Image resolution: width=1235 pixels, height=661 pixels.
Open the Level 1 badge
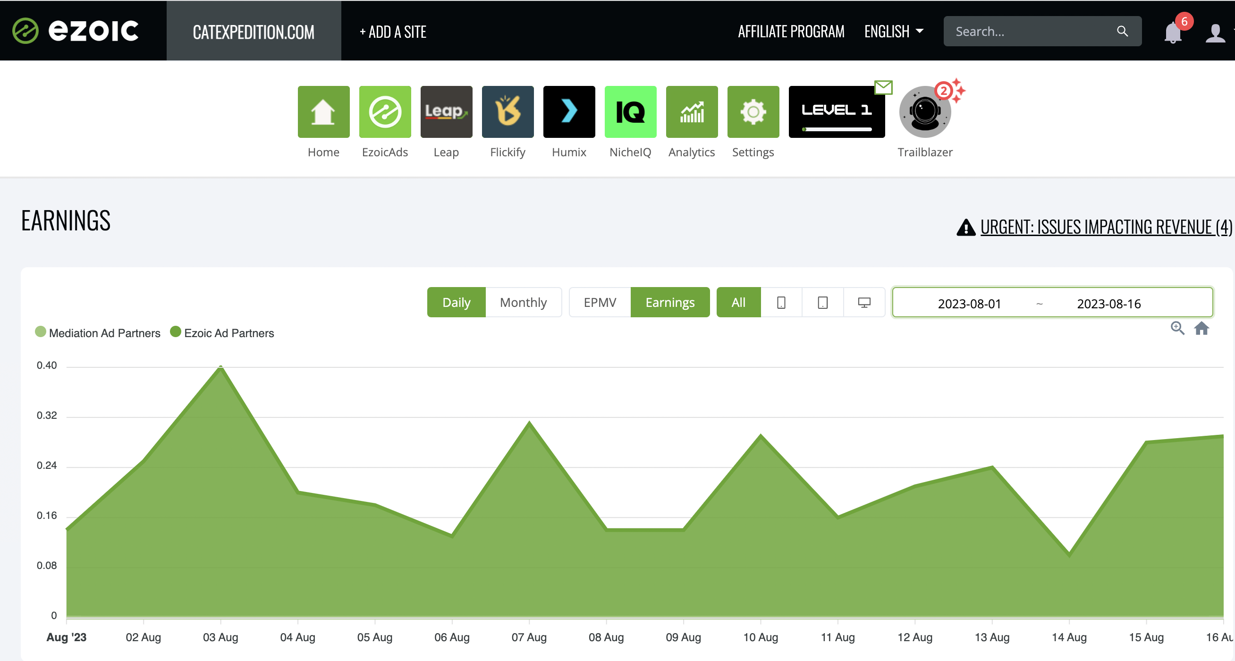[x=837, y=112]
